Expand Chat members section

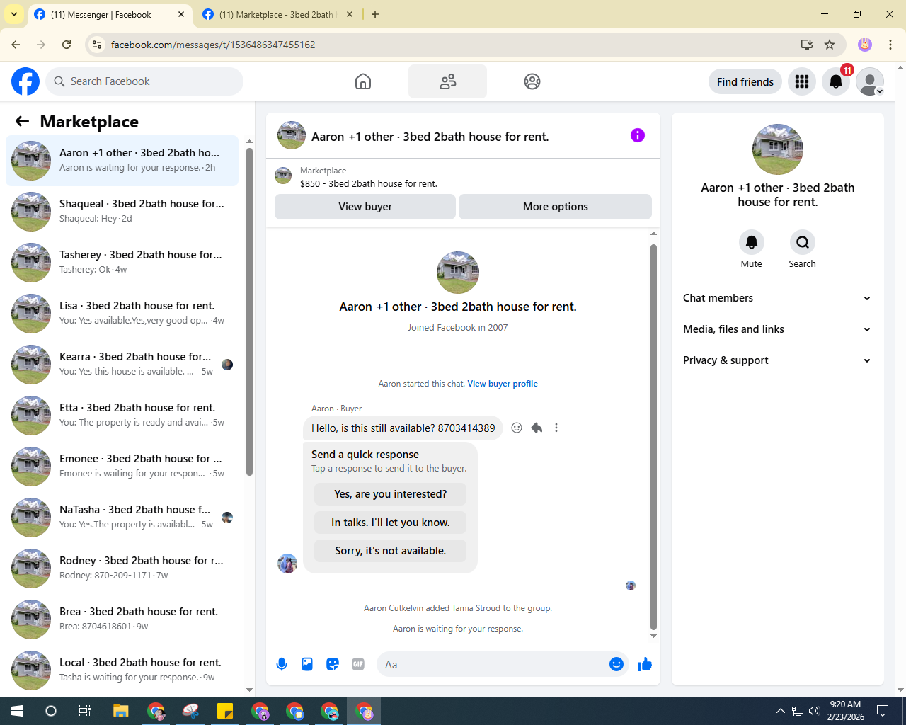pyautogui.click(x=777, y=298)
